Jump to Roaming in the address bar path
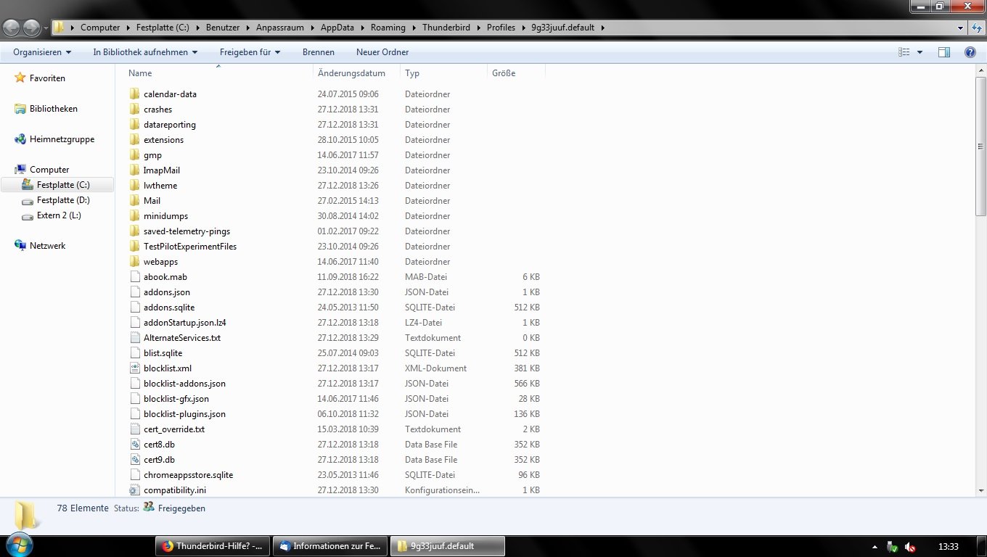The width and height of the screenshot is (987, 557). coord(388,28)
